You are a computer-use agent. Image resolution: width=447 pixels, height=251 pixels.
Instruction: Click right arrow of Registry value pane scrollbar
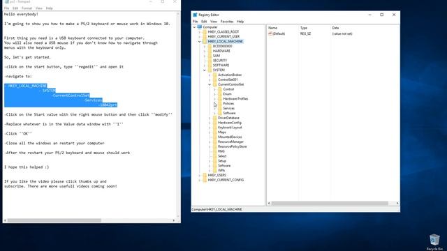(x=397, y=203)
